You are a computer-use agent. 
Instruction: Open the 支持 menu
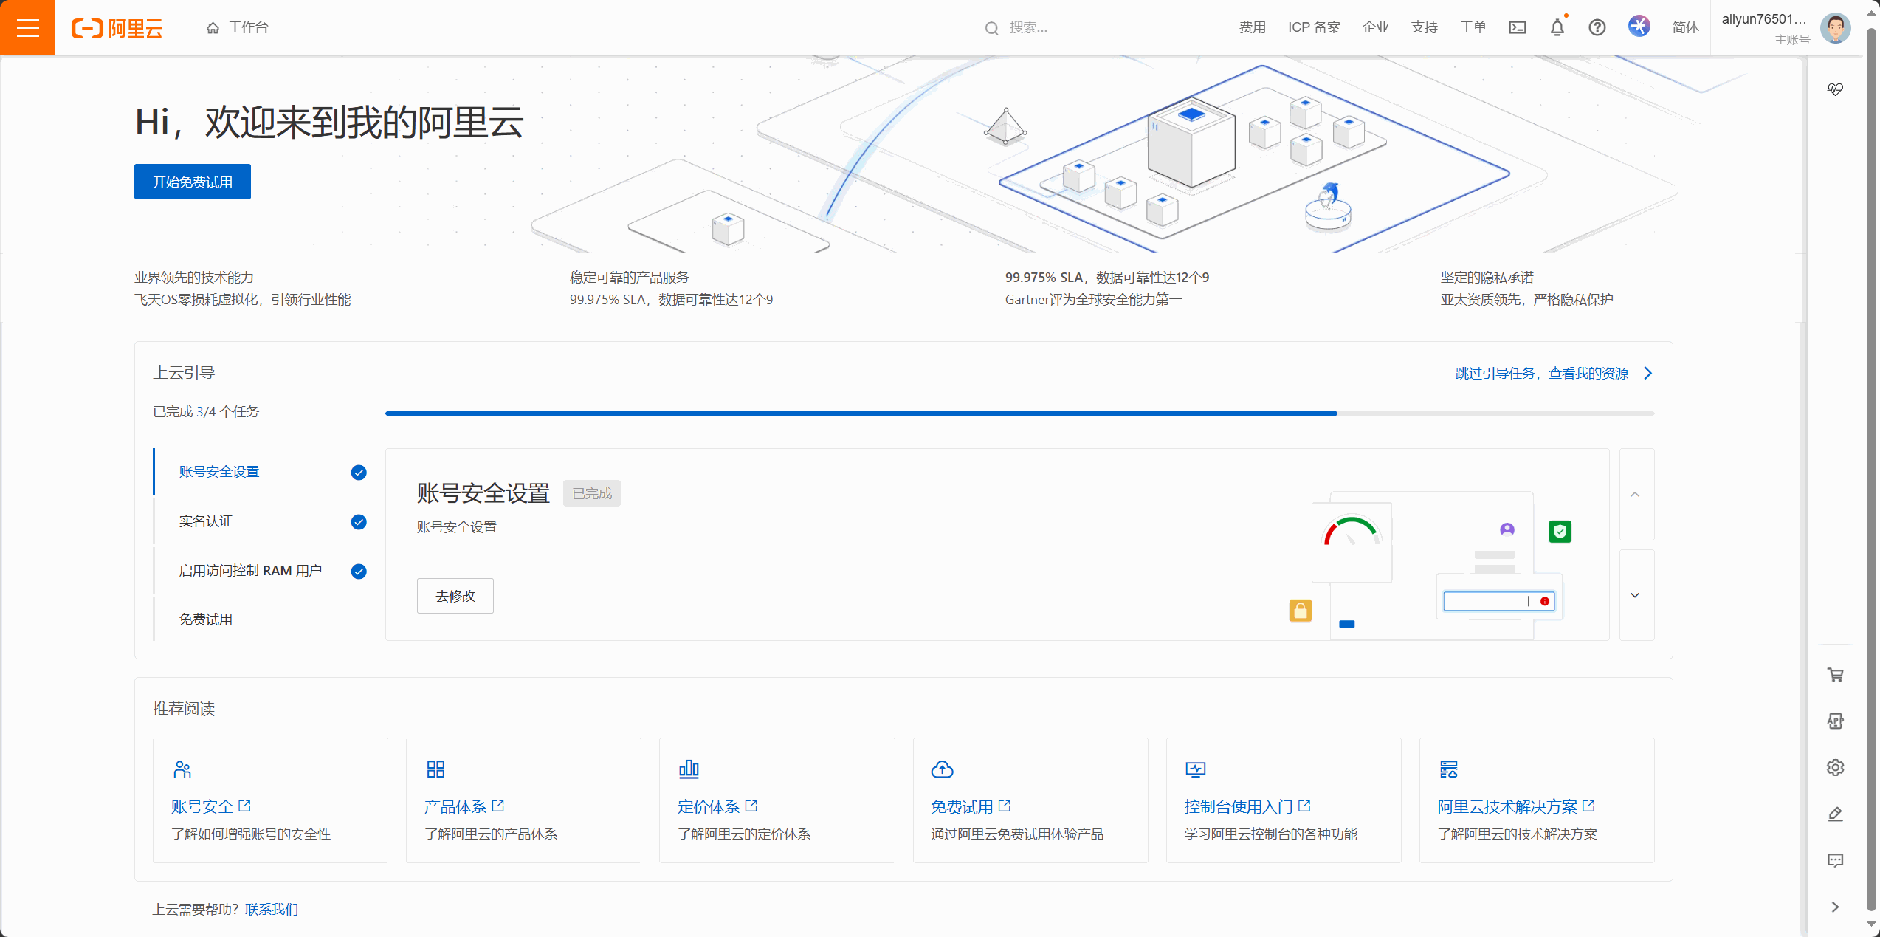(x=1424, y=27)
